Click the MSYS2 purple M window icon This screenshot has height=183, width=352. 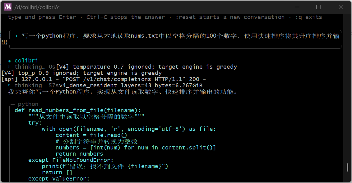point(8,7)
